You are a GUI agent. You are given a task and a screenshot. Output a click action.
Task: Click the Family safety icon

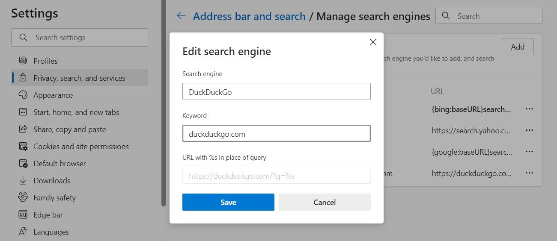point(23,197)
